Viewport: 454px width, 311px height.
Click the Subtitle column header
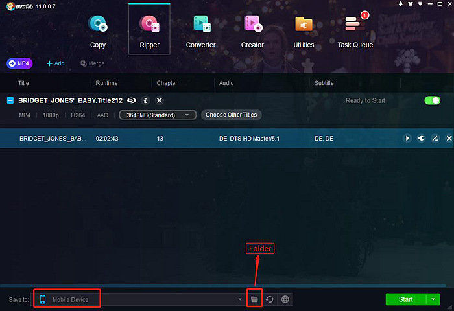(x=324, y=83)
